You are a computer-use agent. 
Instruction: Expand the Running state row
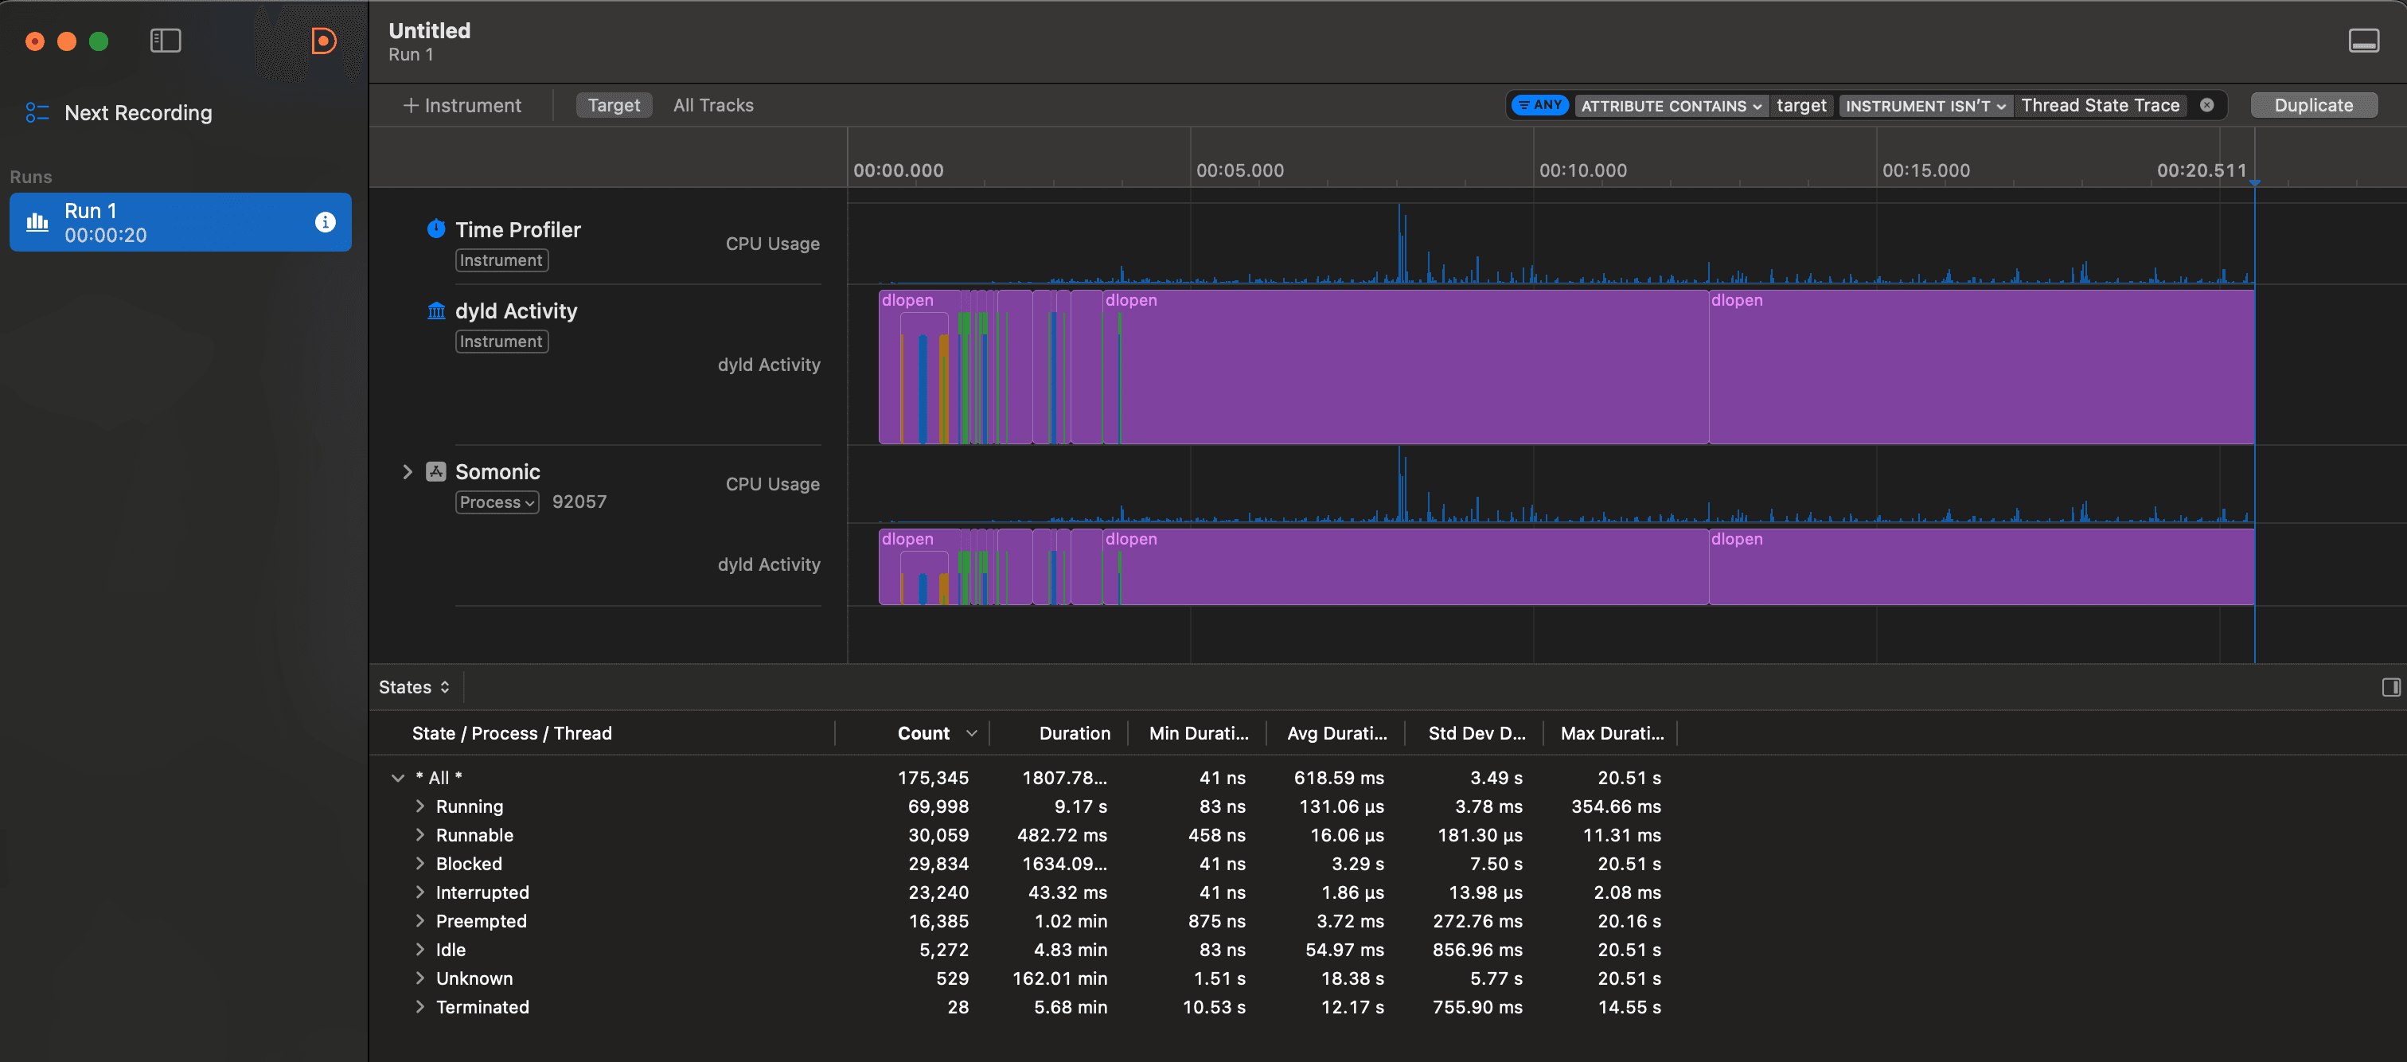(x=419, y=806)
